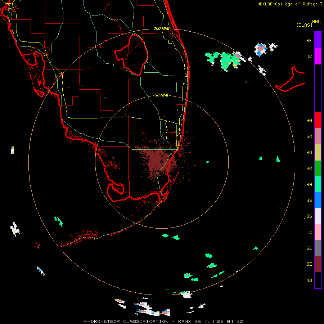
Task: Click the KAMX radar site identifier
Action: coord(186,321)
